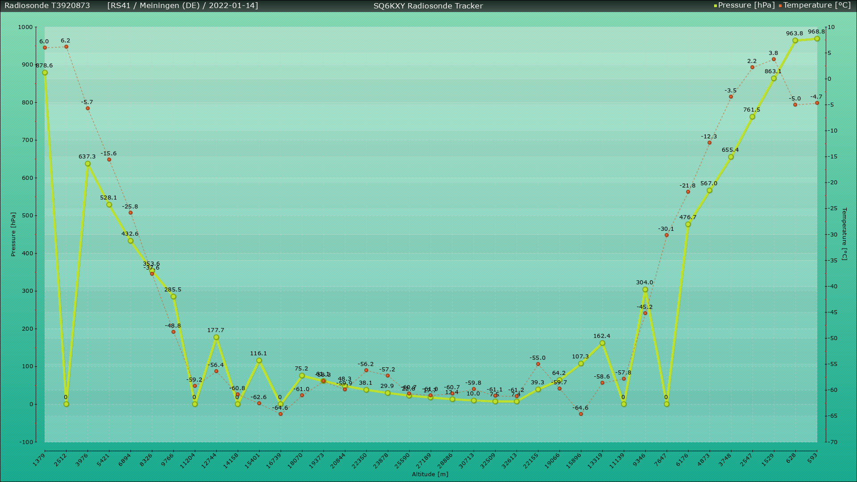The image size is (857, 482).
Task: Select the 567.0 pressure marker
Action: (x=709, y=191)
